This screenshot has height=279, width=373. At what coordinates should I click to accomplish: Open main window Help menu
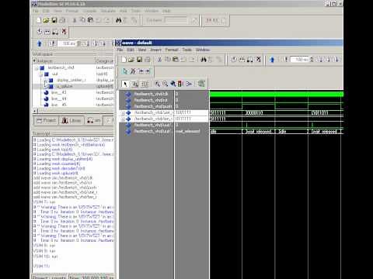pyautogui.click(x=166, y=11)
